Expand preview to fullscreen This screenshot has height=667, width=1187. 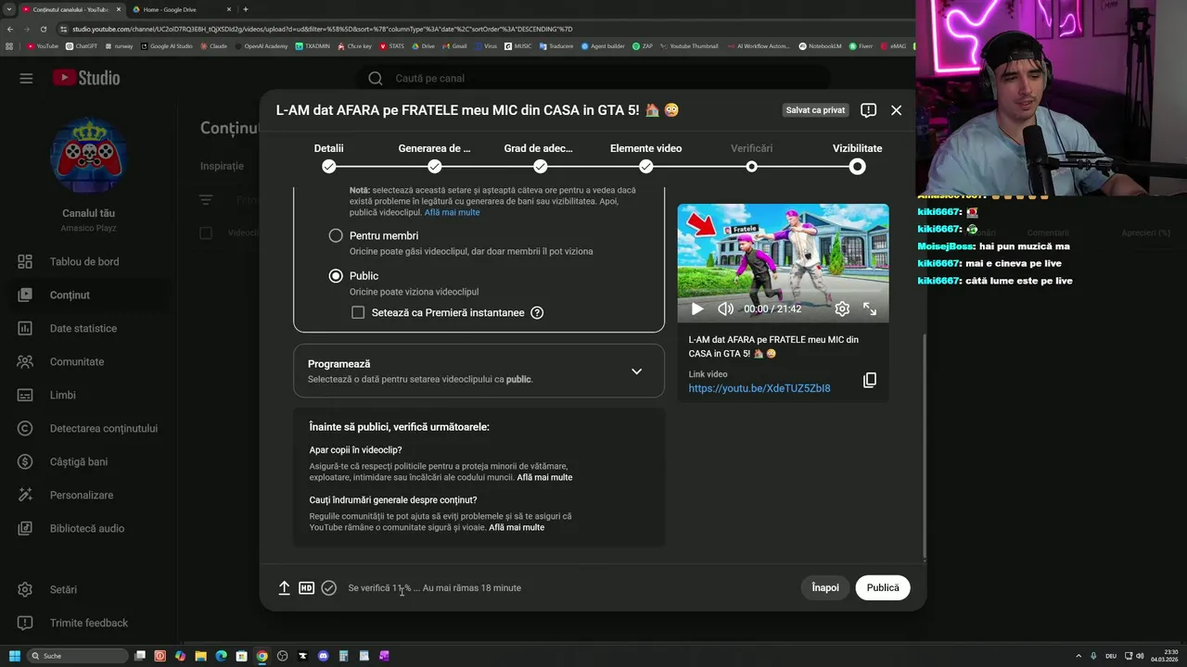coord(870,308)
